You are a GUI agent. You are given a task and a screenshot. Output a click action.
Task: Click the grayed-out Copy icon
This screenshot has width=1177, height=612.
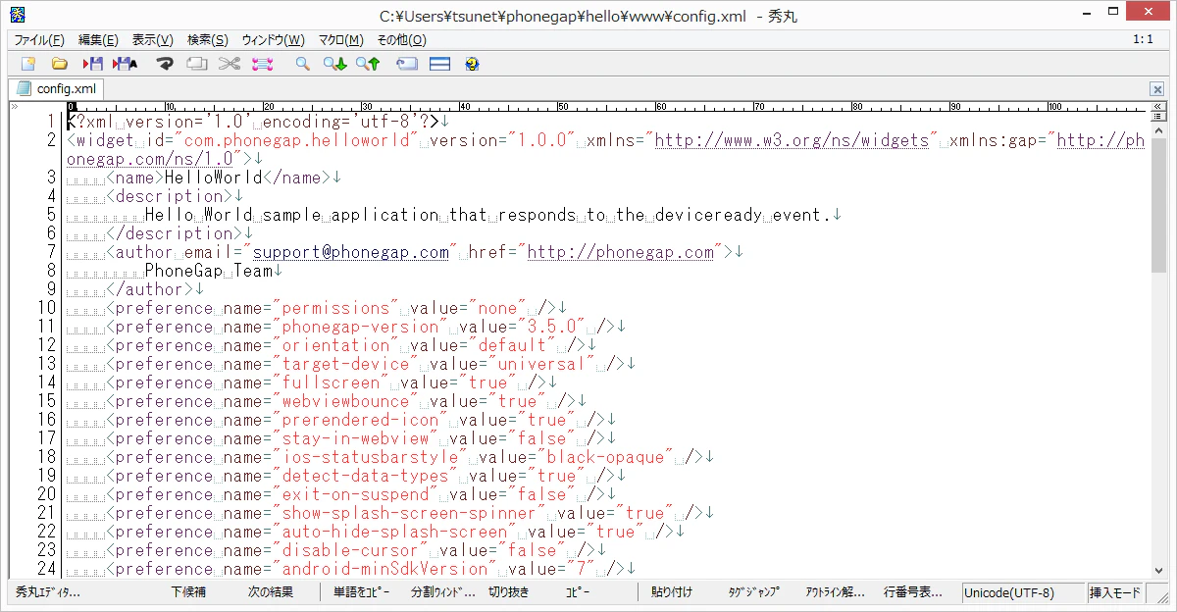(197, 64)
